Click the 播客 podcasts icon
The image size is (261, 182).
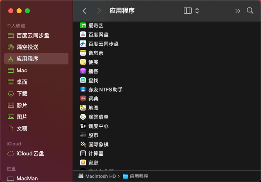(83, 71)
